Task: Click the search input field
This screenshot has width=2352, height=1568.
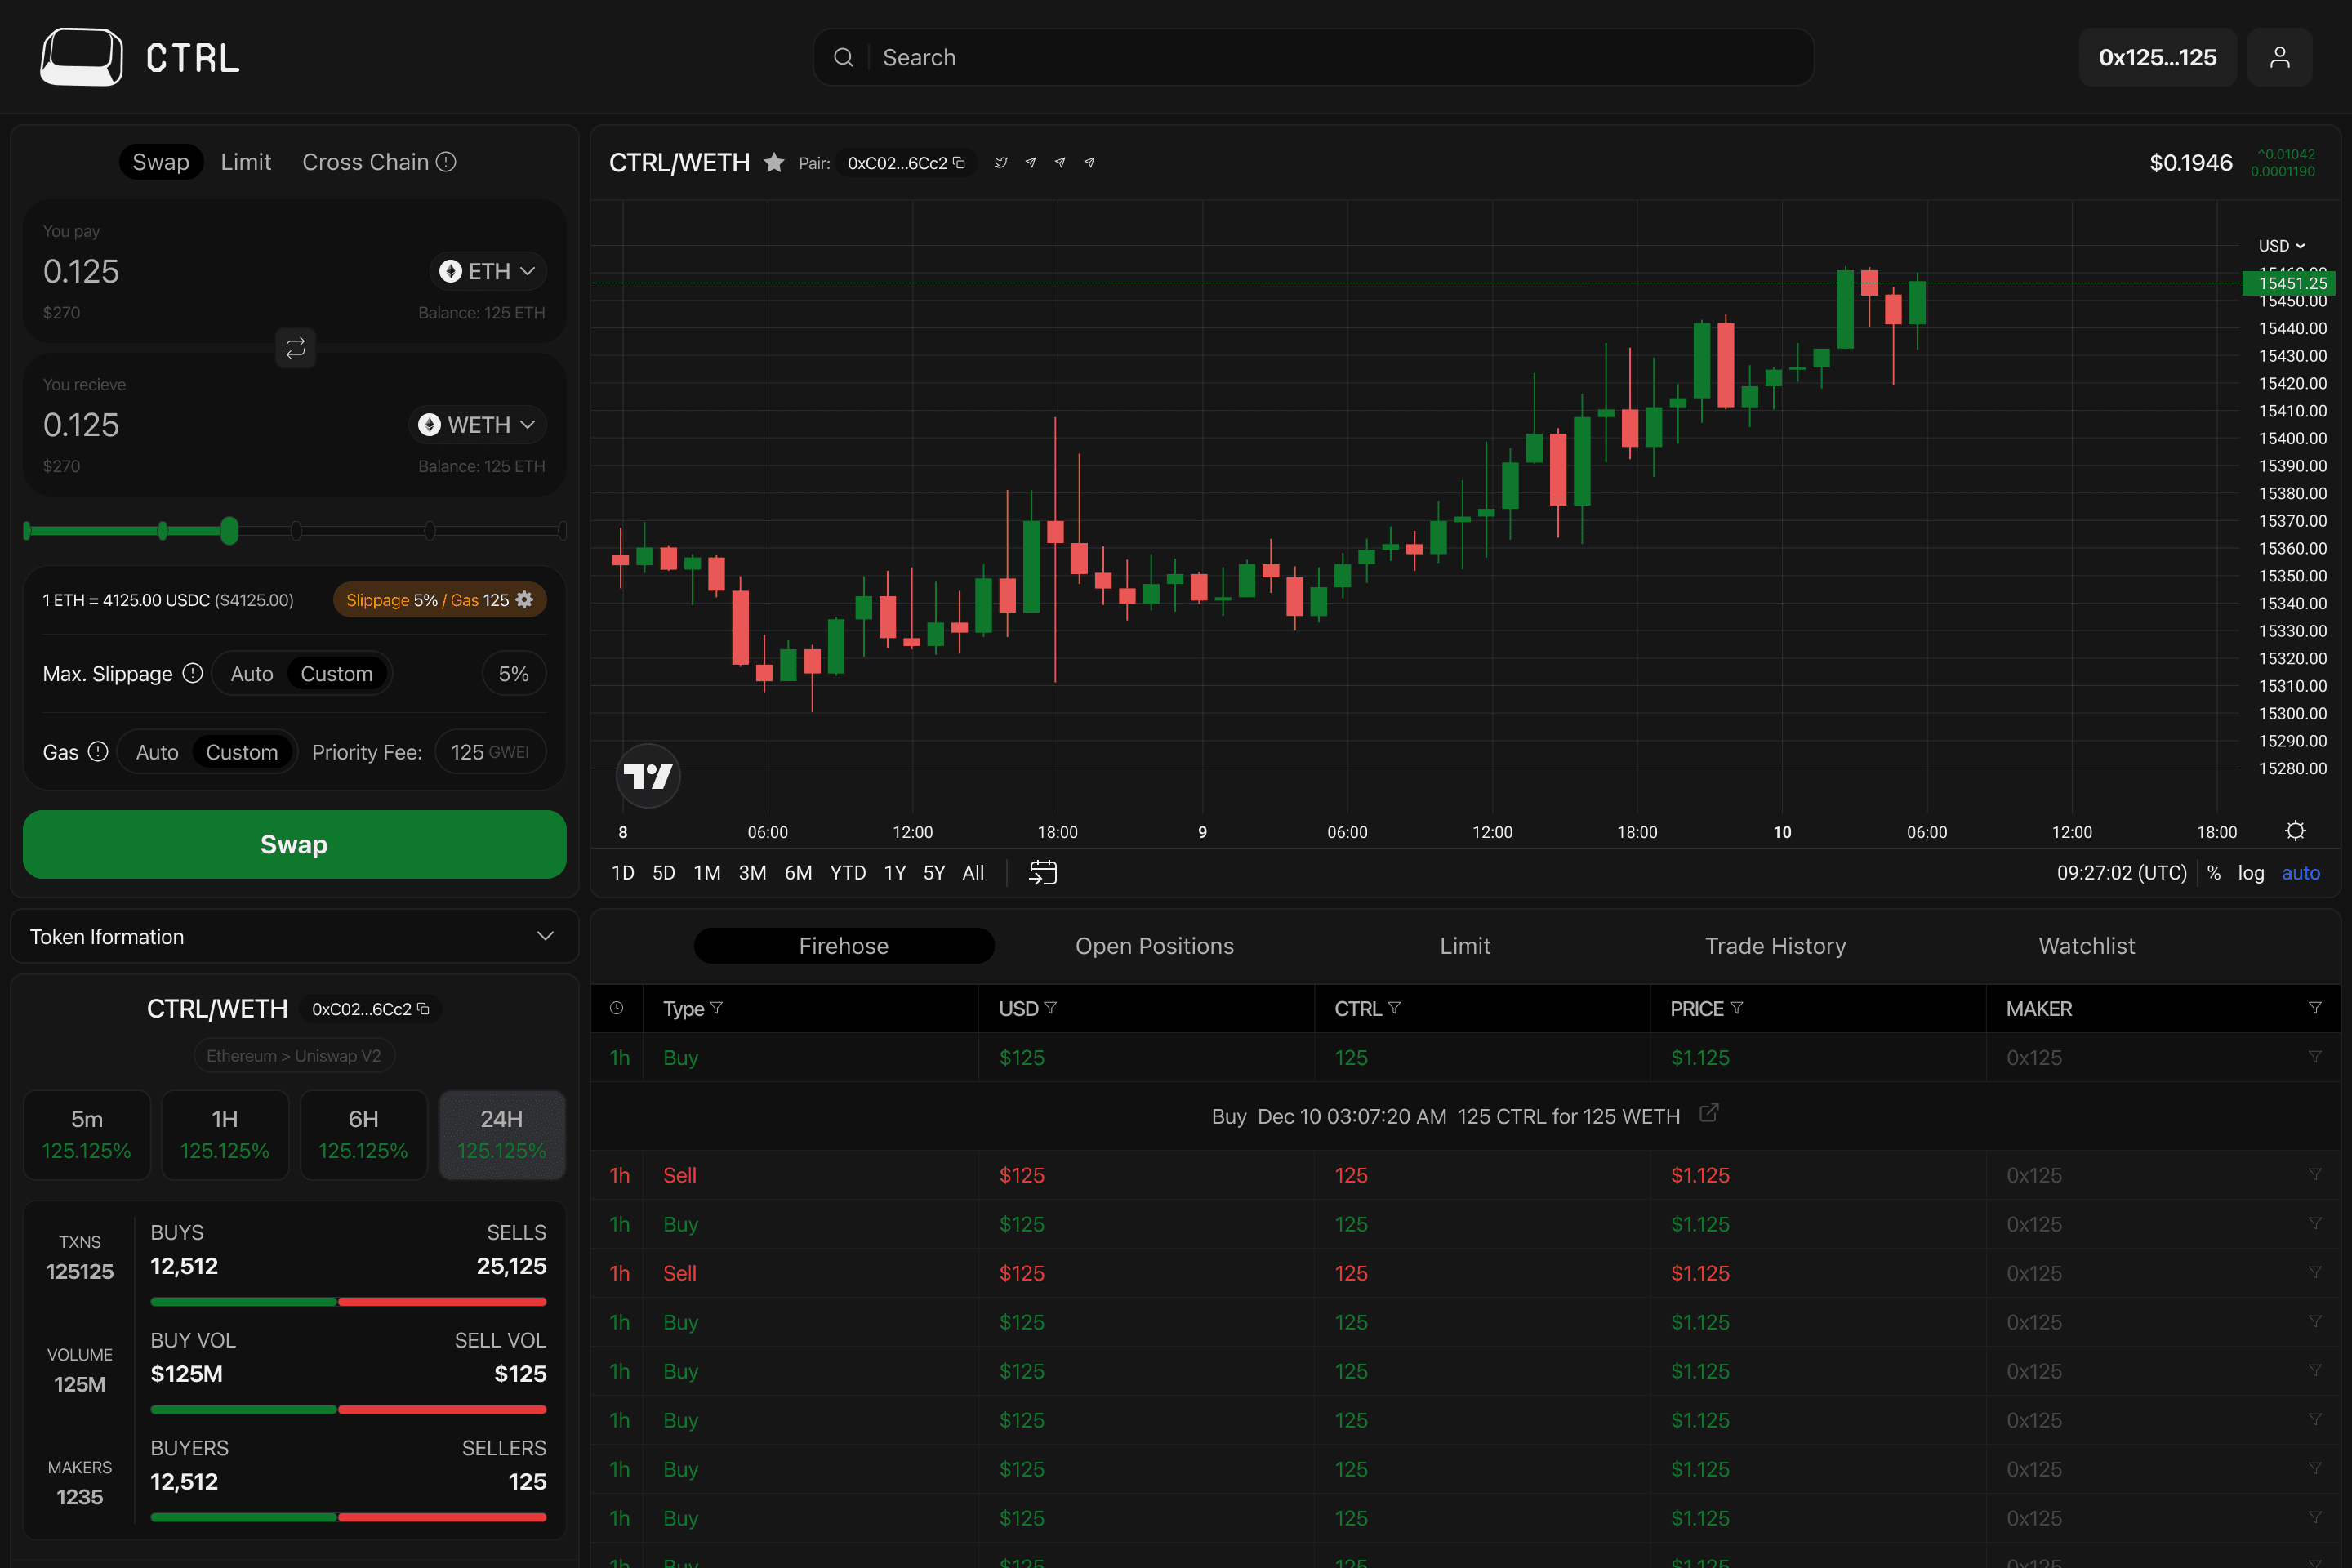Action: tap(1313, 57)
